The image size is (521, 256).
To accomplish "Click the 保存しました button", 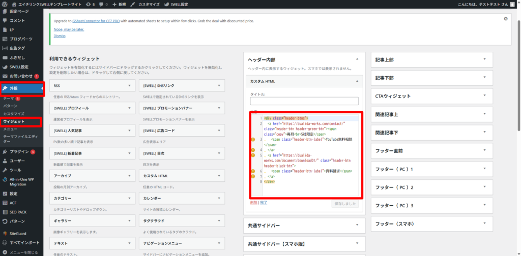I will pos(345,204).
